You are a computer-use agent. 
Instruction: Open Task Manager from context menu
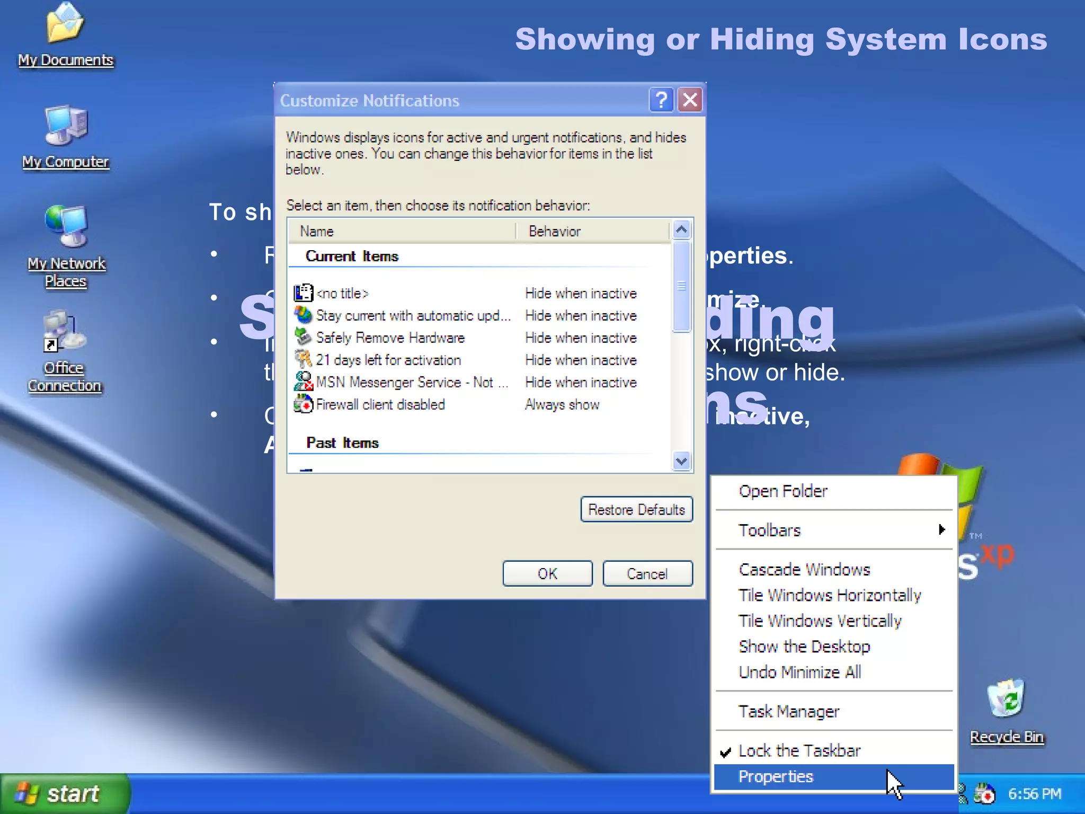pos(834,711)
